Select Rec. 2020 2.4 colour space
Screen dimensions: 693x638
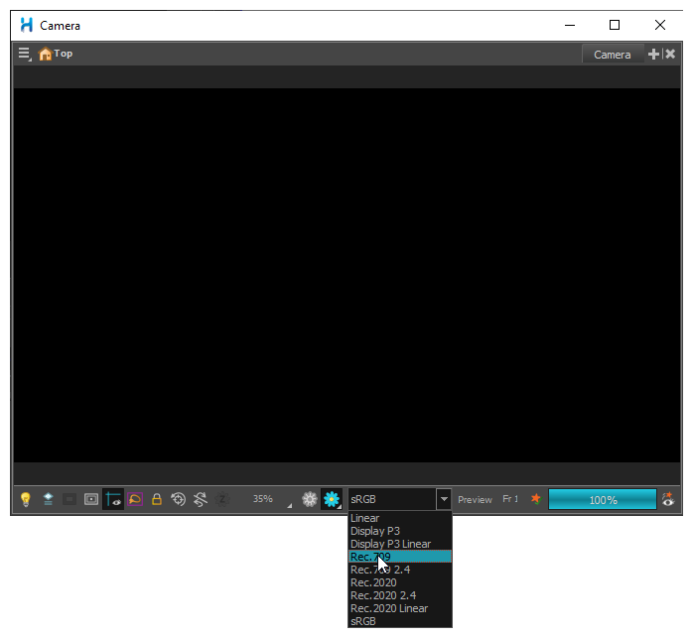(x=382, y=595)
